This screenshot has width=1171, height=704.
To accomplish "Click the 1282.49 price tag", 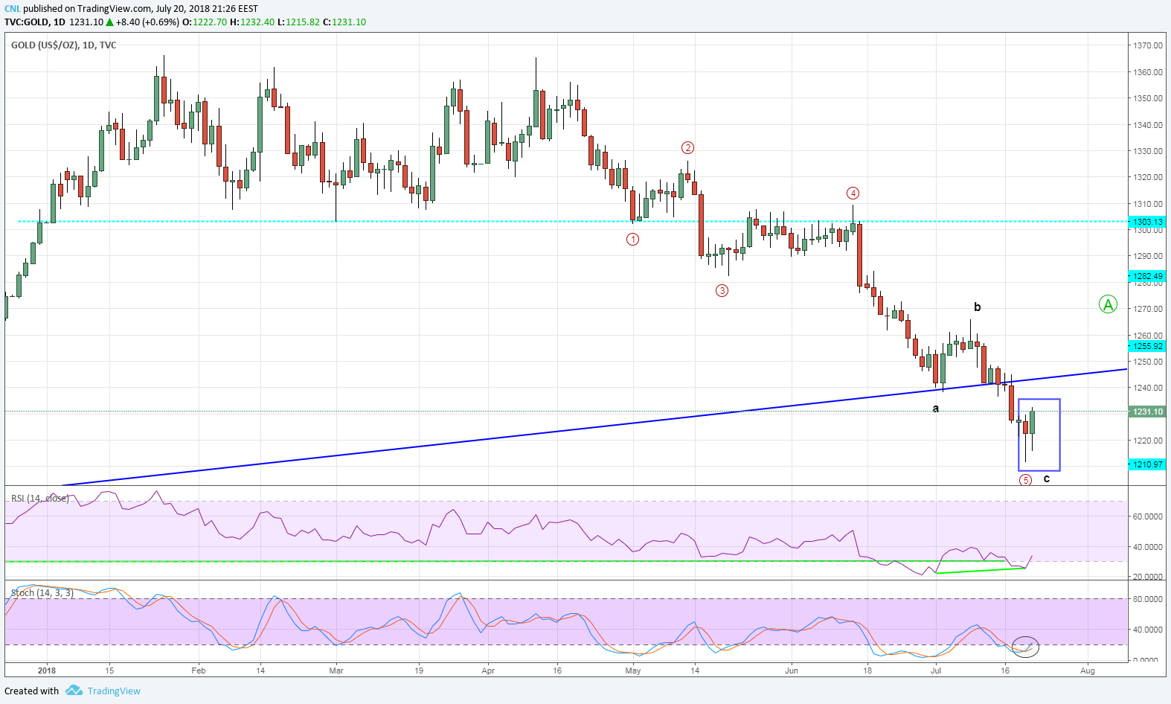I will pyautogui.click(x=1147, y=276).
